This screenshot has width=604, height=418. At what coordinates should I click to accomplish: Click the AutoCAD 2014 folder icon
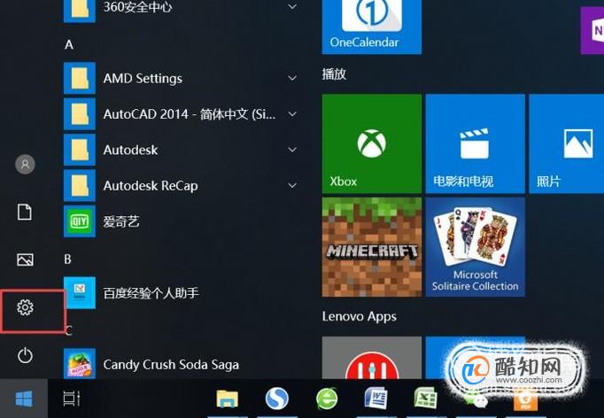[x=80, y=114]
